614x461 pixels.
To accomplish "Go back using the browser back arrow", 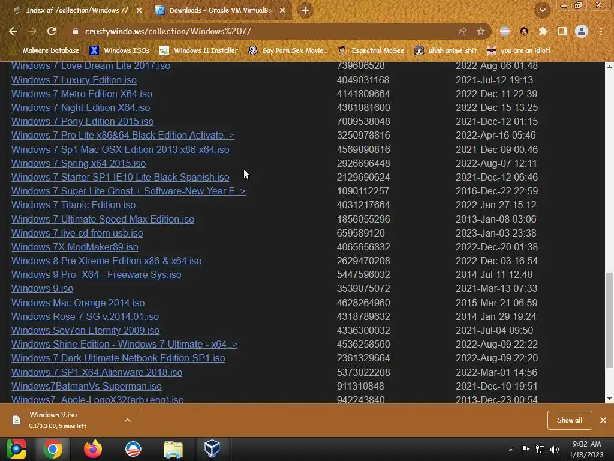I will pyautogui.click(x=13, y=31).
